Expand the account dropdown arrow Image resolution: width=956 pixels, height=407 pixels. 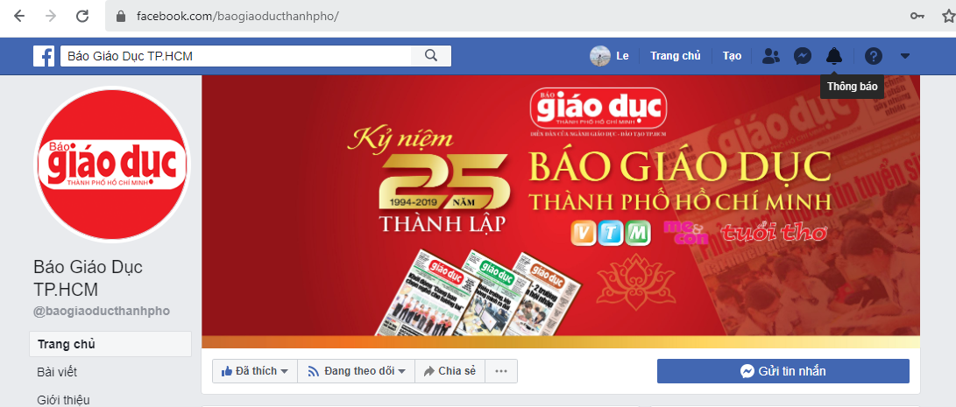pyautogui.click(x=905, y=56)
